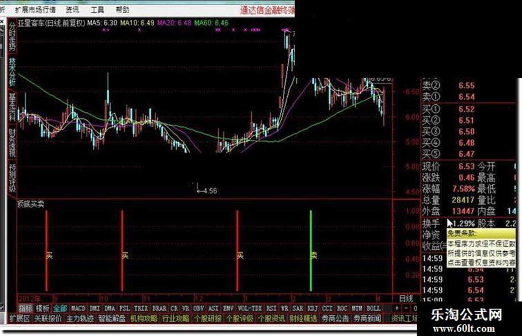Click the MA5: 6.30 label
This screenshot has width=522, height=336.
pyautogui.click(x=102, y=23)
